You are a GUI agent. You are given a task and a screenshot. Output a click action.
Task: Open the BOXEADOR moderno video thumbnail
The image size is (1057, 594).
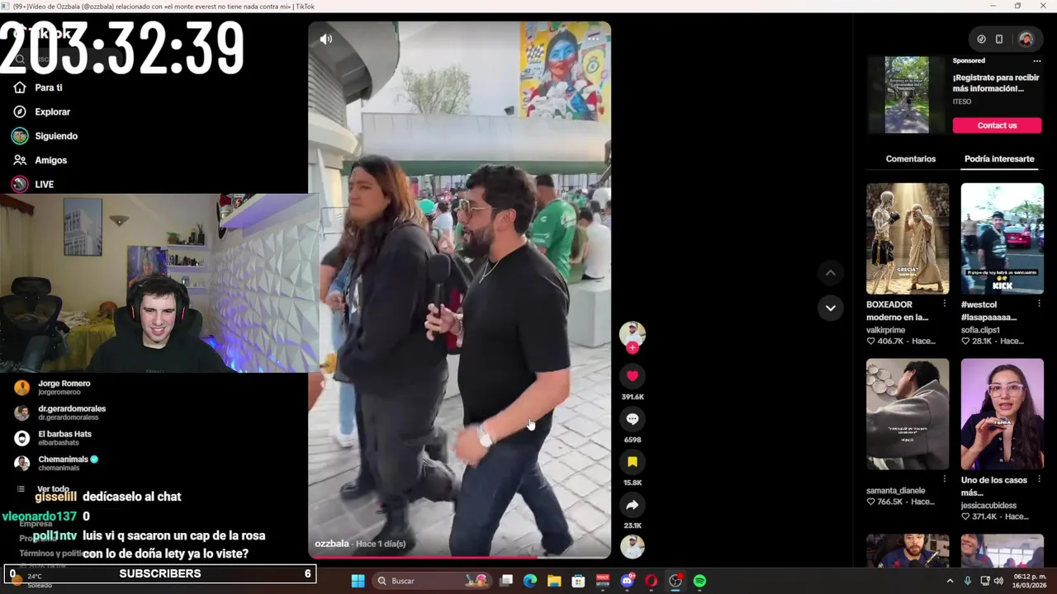pyautogui.click(x=908, y=238)
